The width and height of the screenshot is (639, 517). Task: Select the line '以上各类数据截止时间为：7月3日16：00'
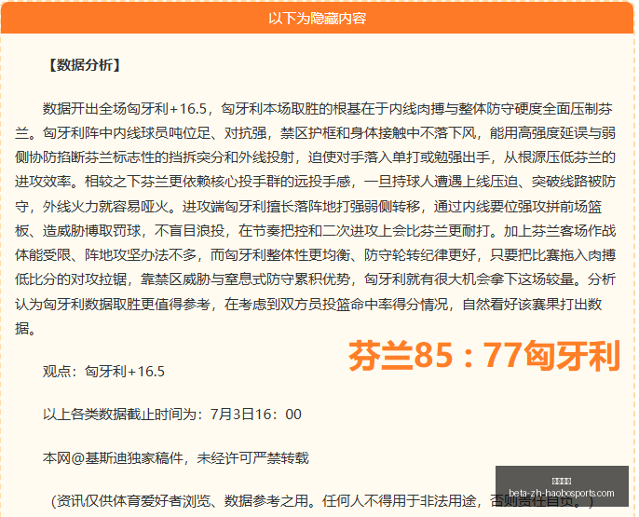pyautogui.click(x=172, y=415)
